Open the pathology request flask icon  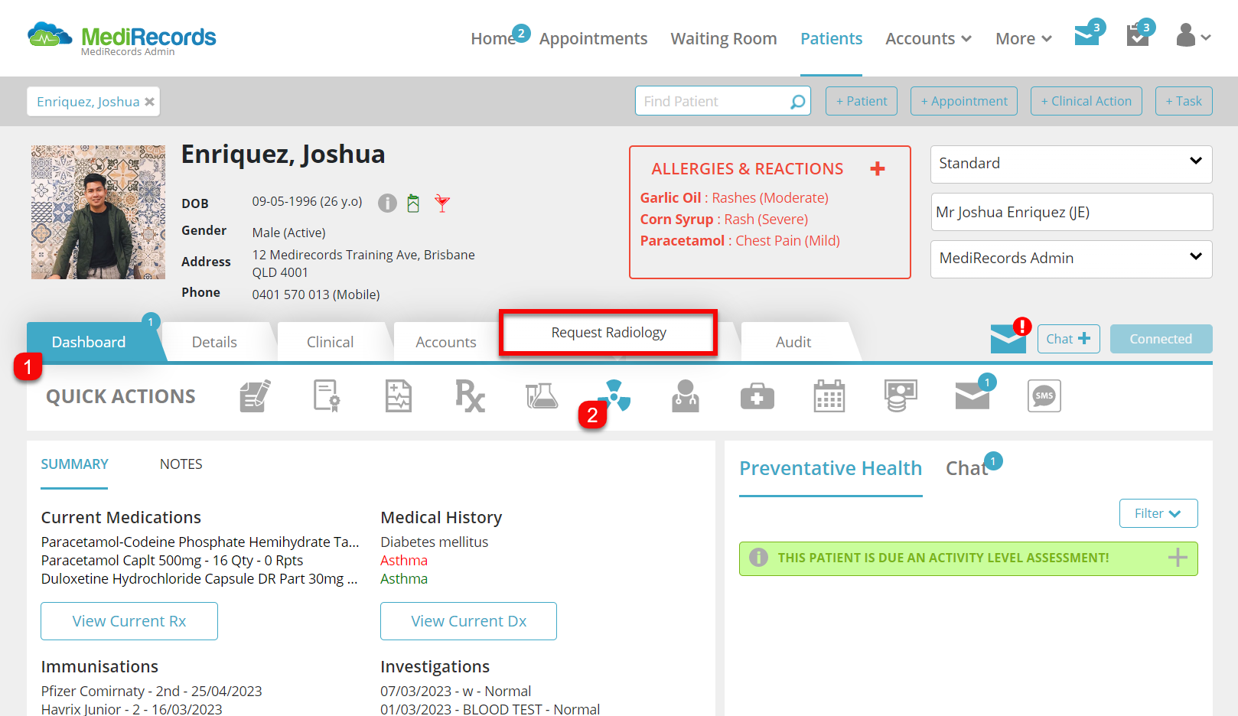pyautogui.click(x=542, y=395)
